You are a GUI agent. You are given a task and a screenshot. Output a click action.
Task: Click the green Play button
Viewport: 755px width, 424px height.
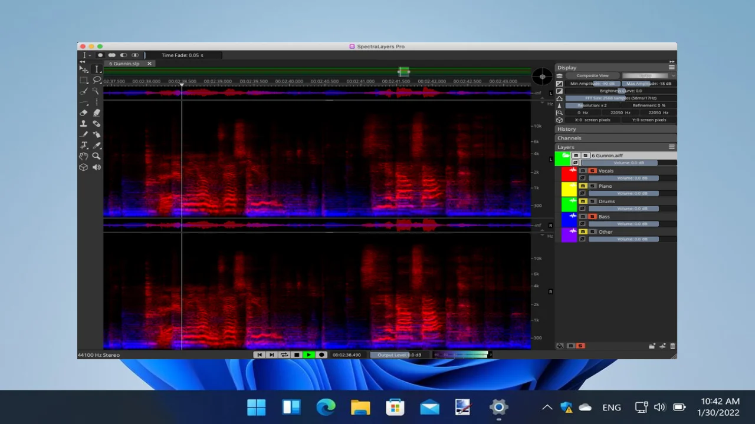pyautogui.click(x=308, y=355)
